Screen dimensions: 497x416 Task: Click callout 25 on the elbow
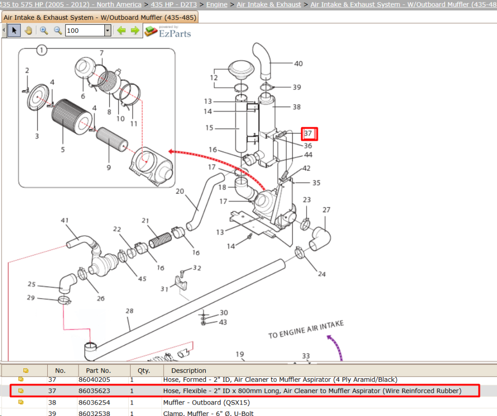click(31, 284)
